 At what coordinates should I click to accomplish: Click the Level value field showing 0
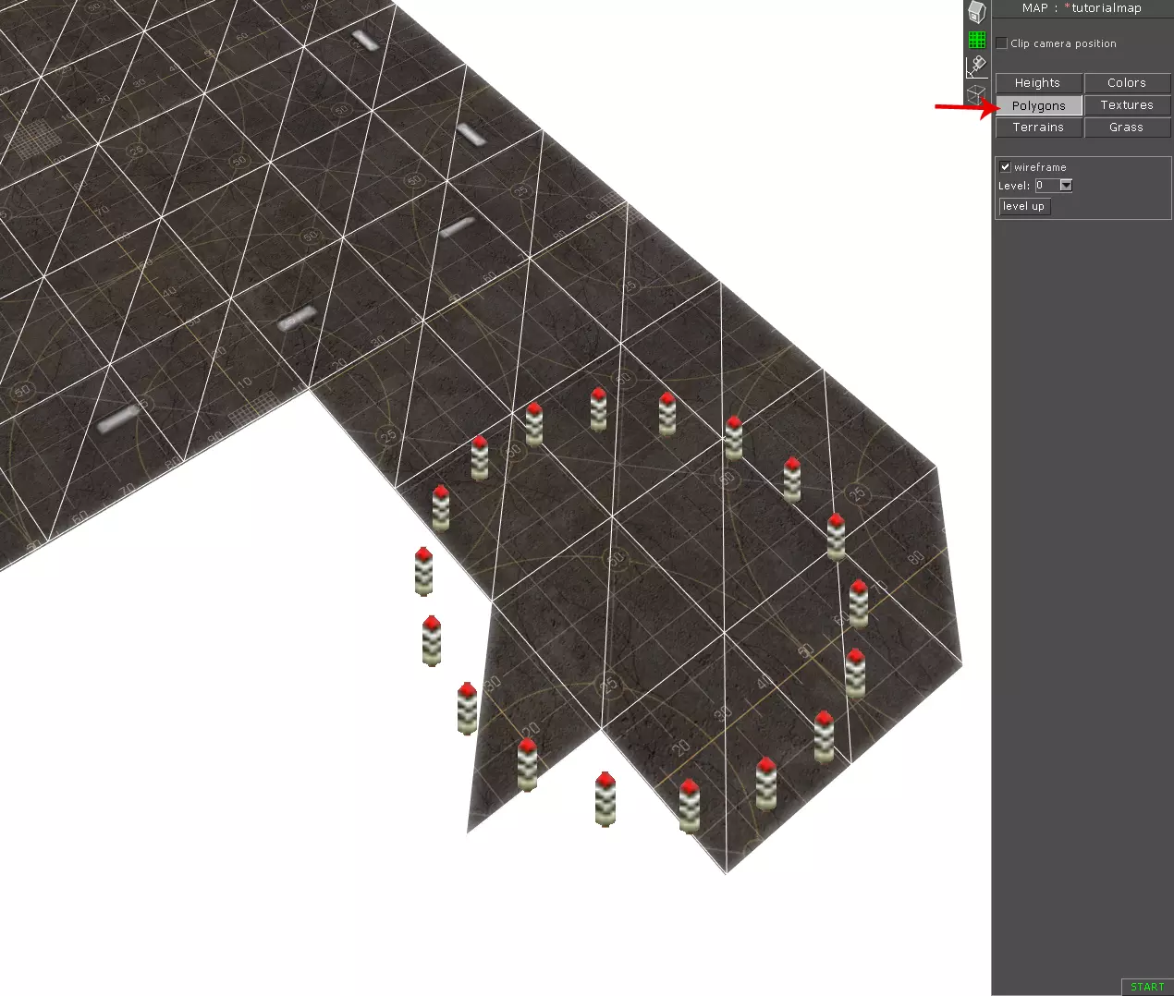(x=1047, y=186)
